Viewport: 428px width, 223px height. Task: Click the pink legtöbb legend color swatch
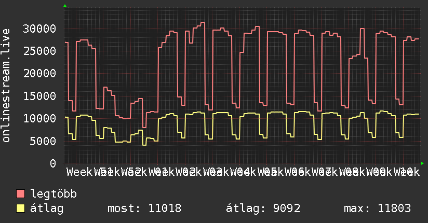20,194
